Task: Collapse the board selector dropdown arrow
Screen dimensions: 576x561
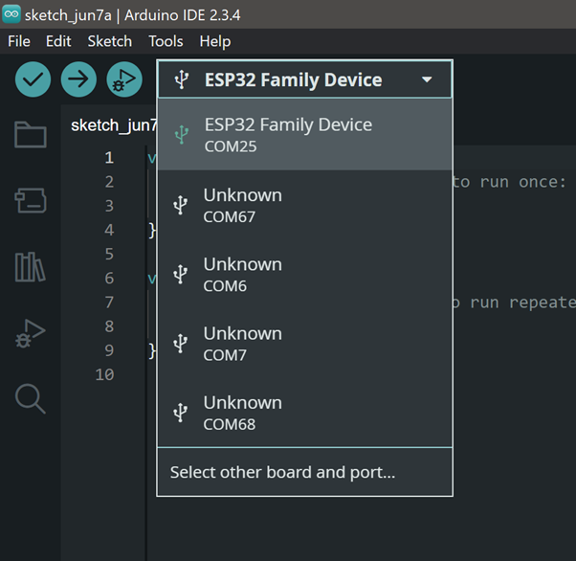Action: click(x=427, y=79)
